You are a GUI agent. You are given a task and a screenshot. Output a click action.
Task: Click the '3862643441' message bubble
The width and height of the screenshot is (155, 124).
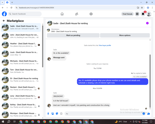coord(58,96)
